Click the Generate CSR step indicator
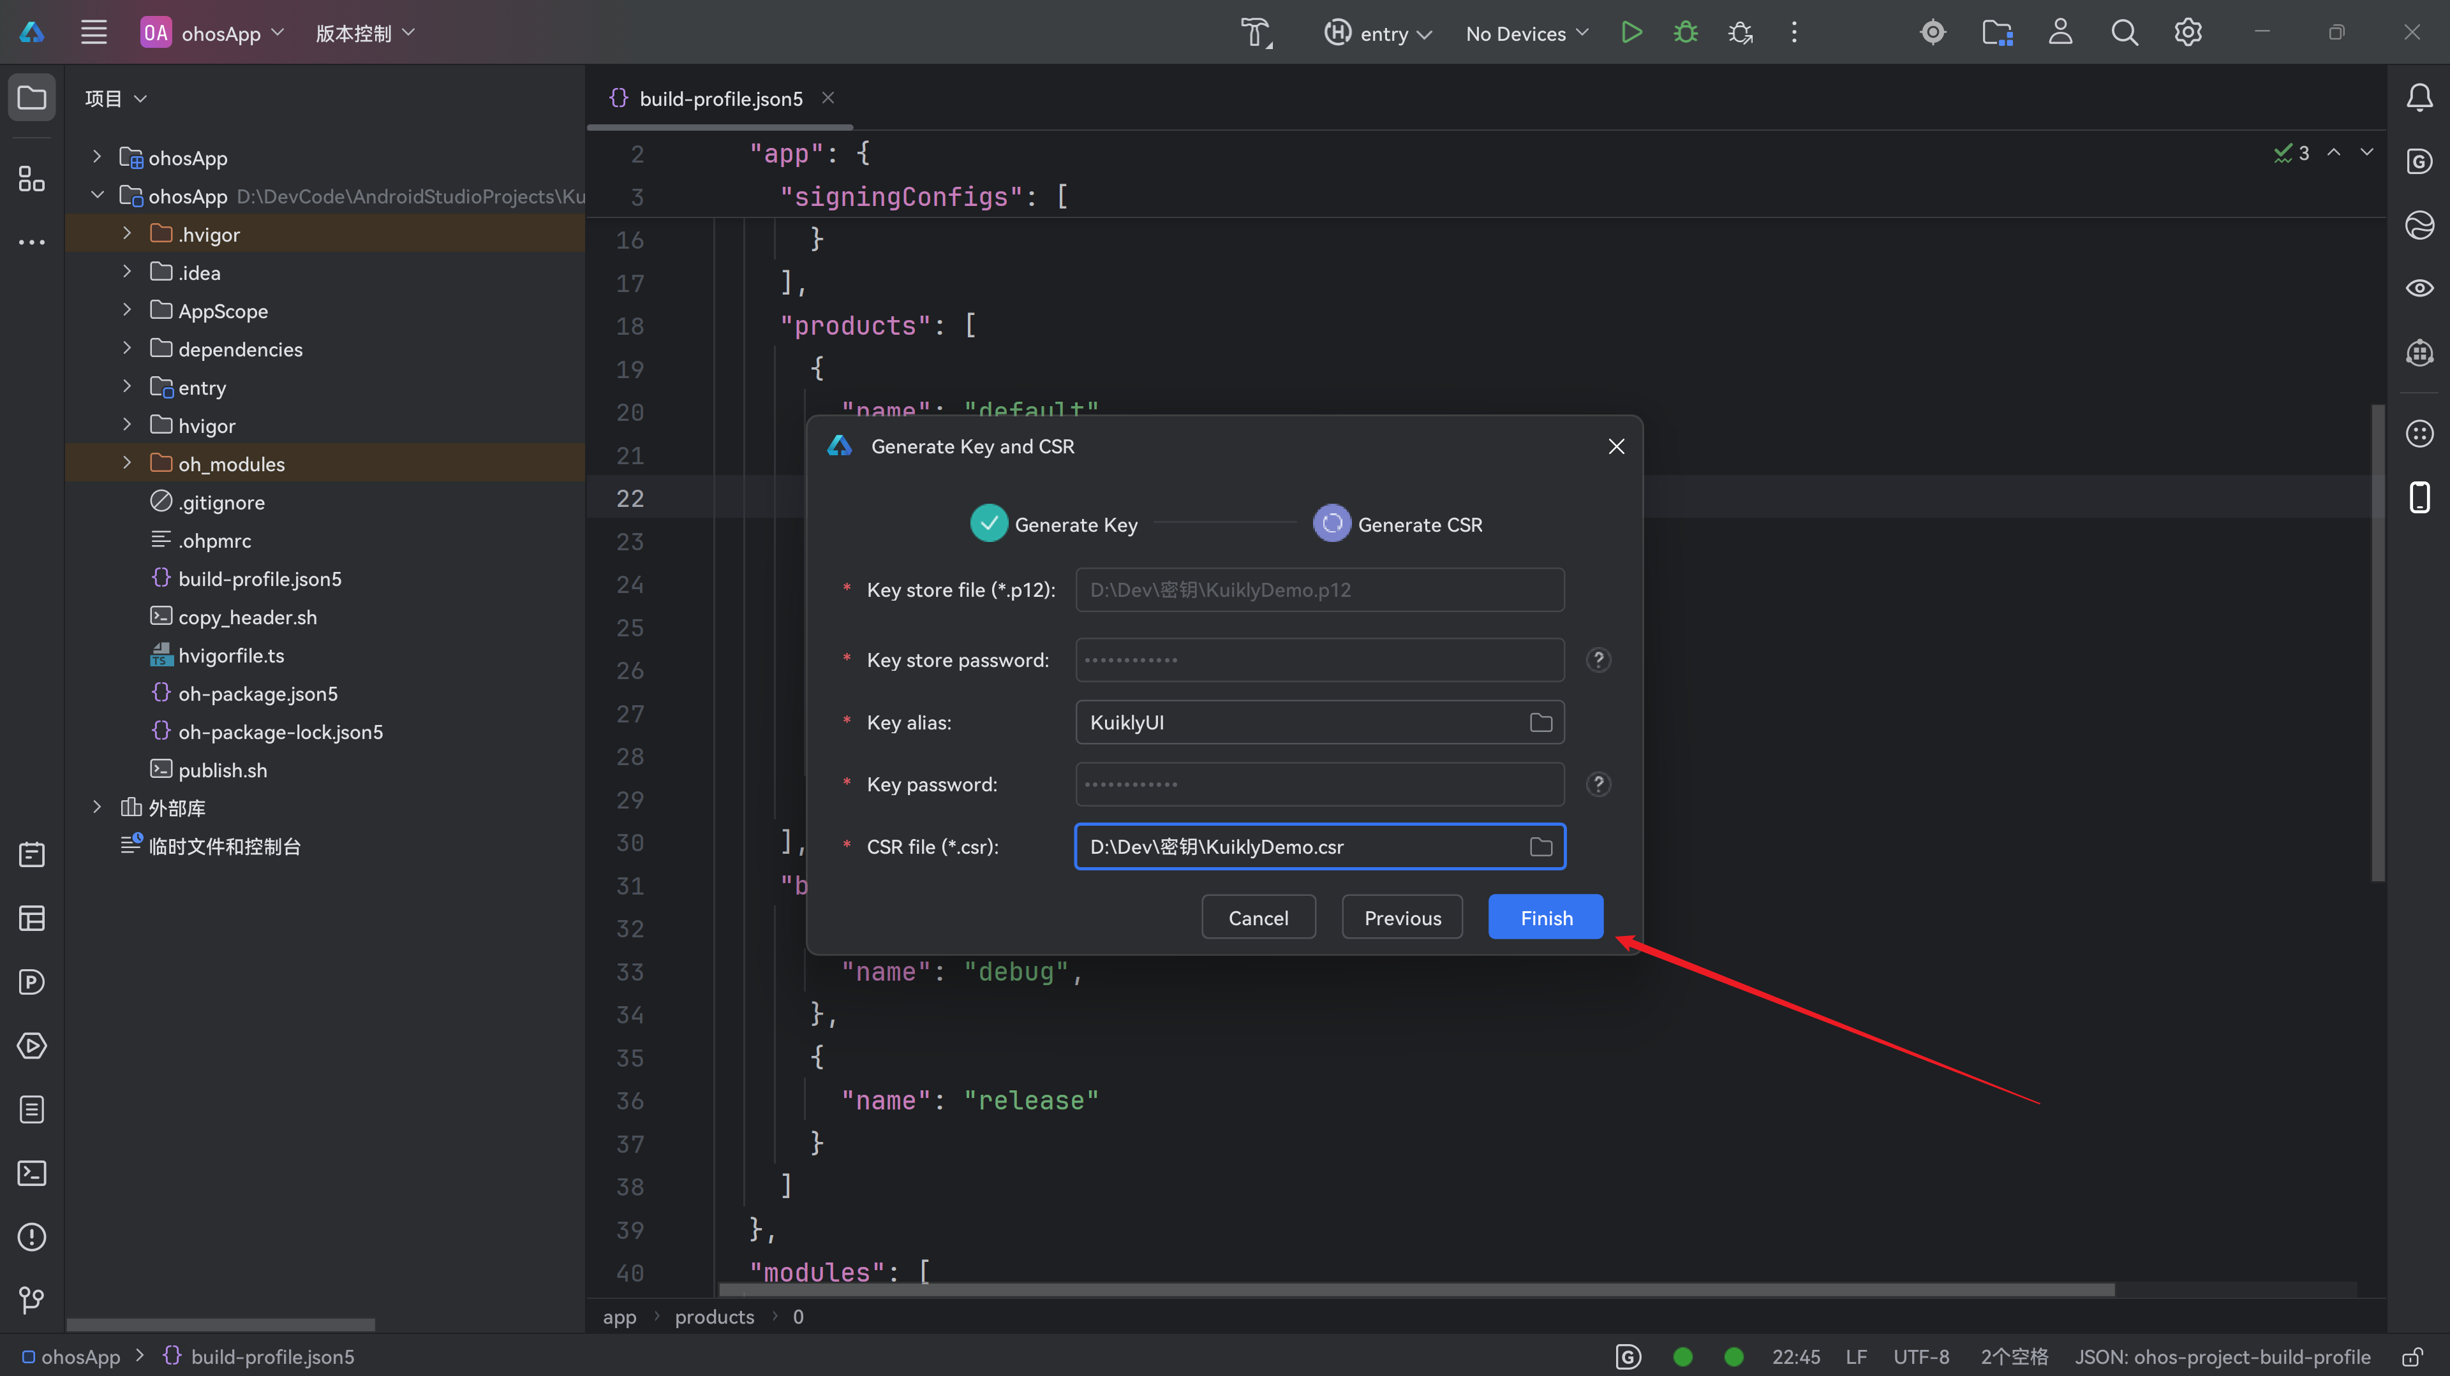Screen dimensions: 2450x1376 [1332, 523]
